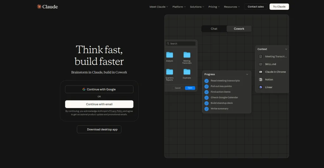Click the Contact sales button
This screenshot has width=324, height=168.
point(256,7)
